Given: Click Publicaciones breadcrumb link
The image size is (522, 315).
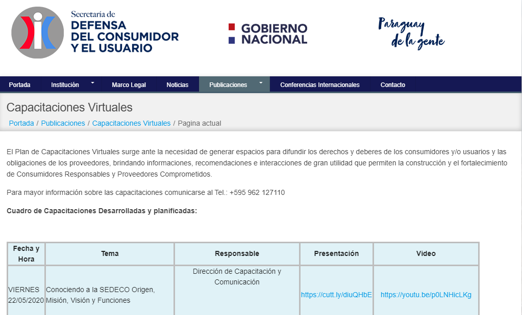Looking at the screenshot, I should click(63, 123).
